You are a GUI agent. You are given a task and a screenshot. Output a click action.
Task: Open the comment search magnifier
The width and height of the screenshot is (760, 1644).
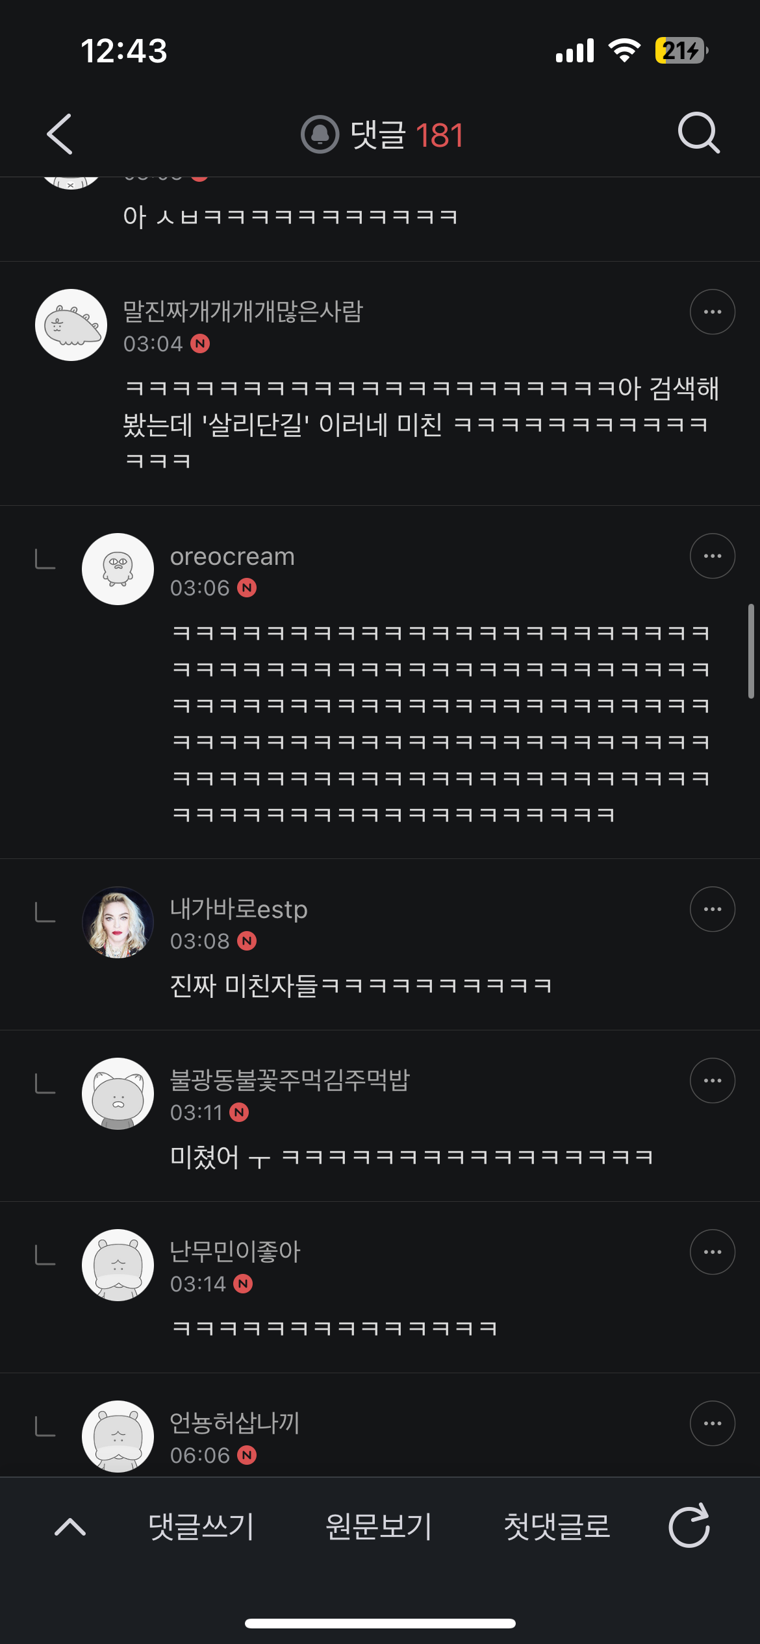[698, 133]
